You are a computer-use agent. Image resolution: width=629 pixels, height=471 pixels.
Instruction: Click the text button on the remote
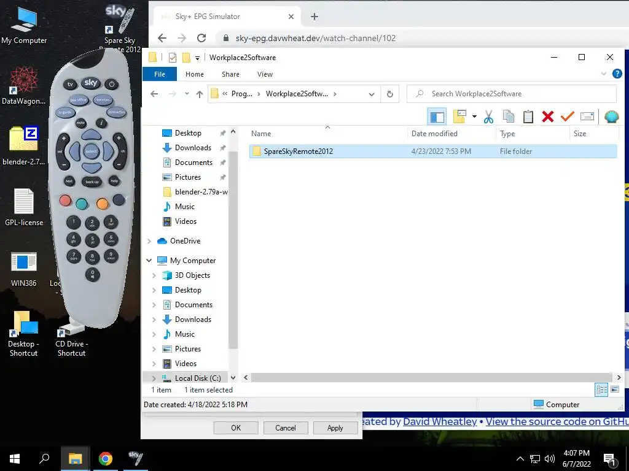(69, 181)
